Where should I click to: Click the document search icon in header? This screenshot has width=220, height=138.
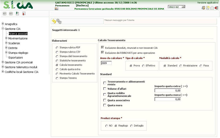coord(208,8)
